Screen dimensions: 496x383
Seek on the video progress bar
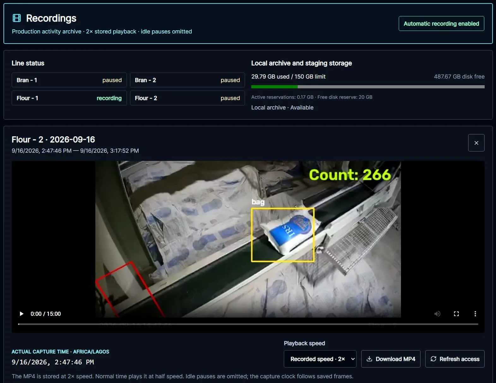pyautogui.click(x=248, y=324)
